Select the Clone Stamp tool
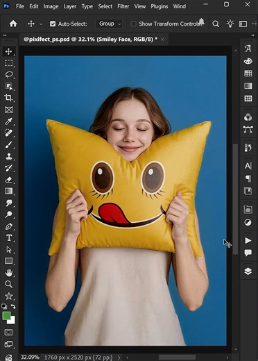This screenshot has width=258, height=361. click(x=9, y=156)
